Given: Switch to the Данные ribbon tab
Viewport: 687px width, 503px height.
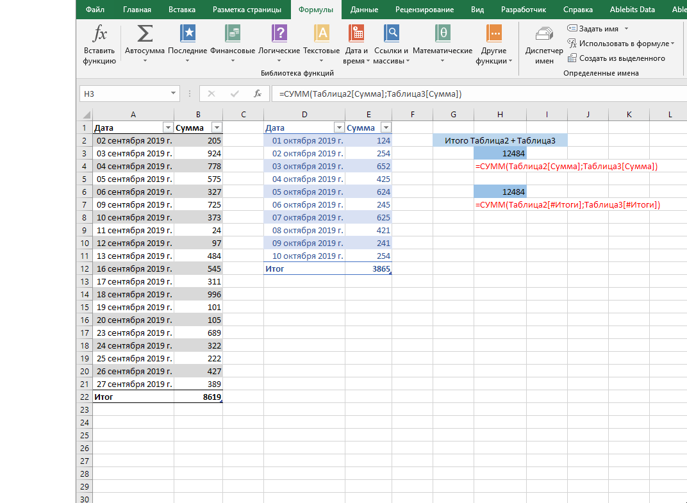Looking at the screenshot, I should [364, 10].
